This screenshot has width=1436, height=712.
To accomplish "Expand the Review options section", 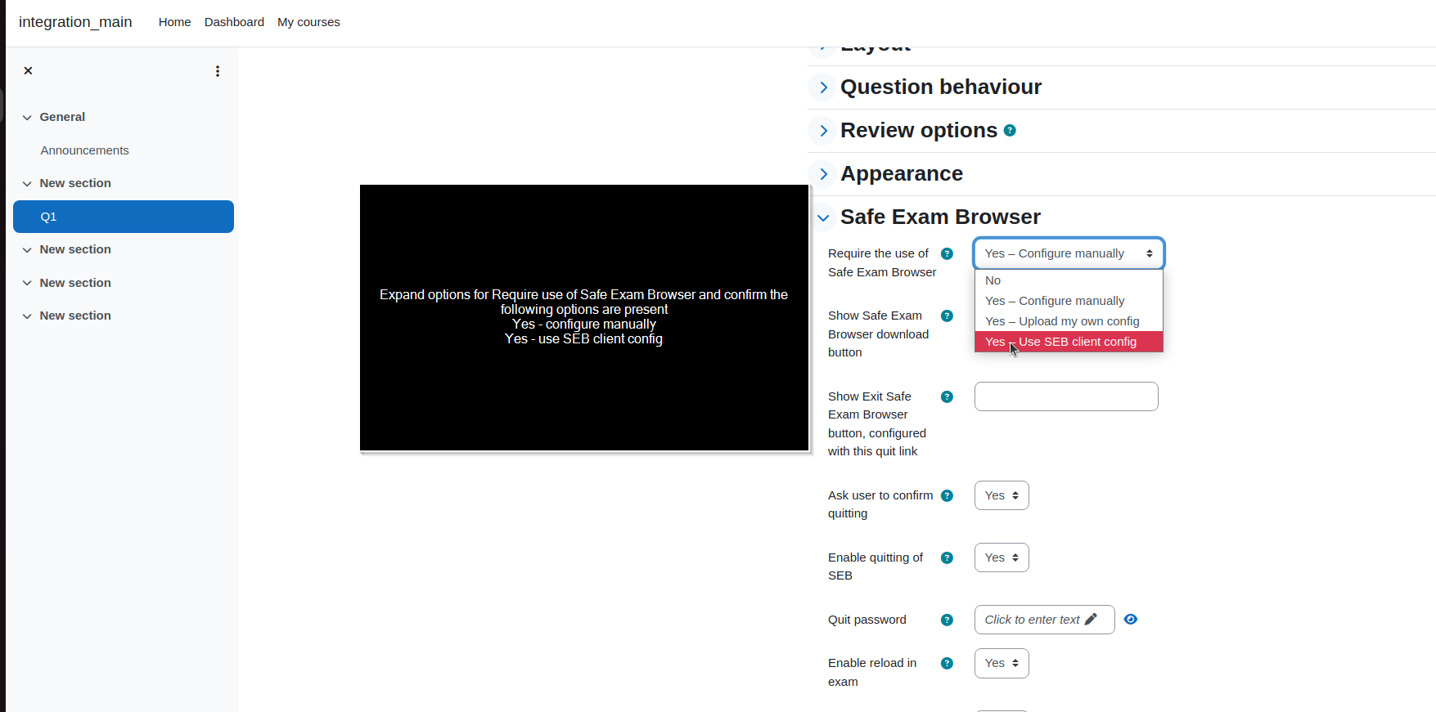I will pyautogui.click(x=823, y=131).
